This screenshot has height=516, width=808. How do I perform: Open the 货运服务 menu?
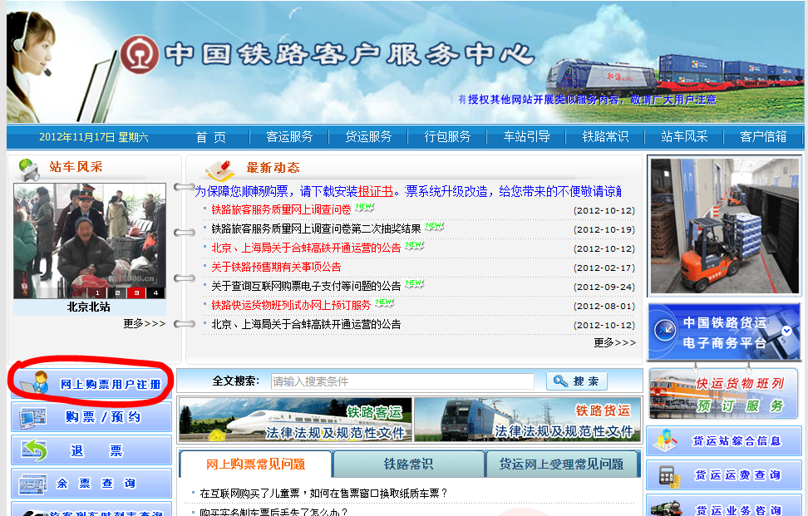368,136
